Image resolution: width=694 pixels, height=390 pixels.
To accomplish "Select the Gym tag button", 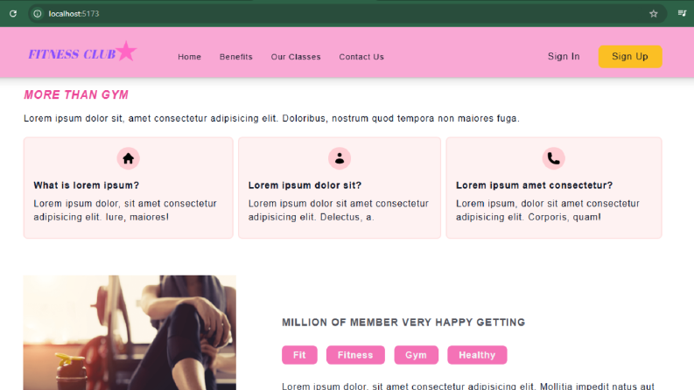I will [416, 355].
